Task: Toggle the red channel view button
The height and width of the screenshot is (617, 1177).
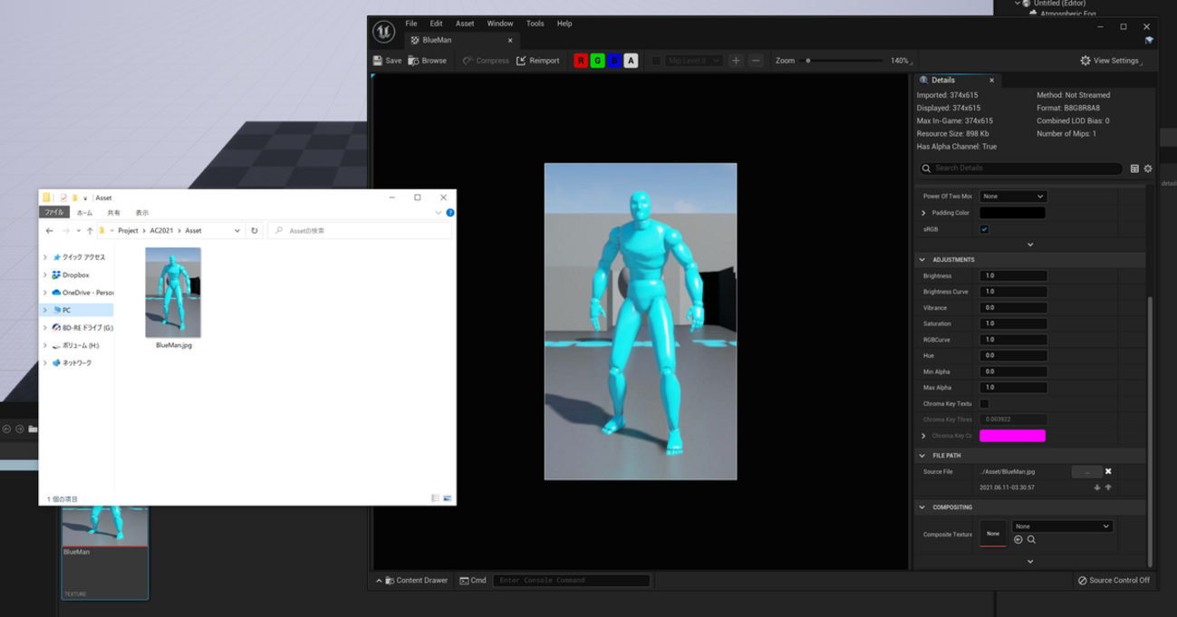Action: 581,61
